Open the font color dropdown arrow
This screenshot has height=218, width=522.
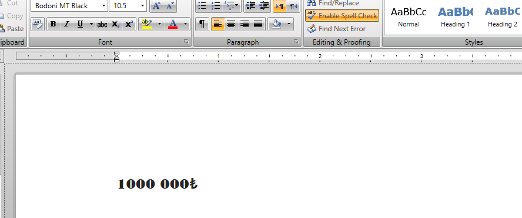click(x=185, y=24)
